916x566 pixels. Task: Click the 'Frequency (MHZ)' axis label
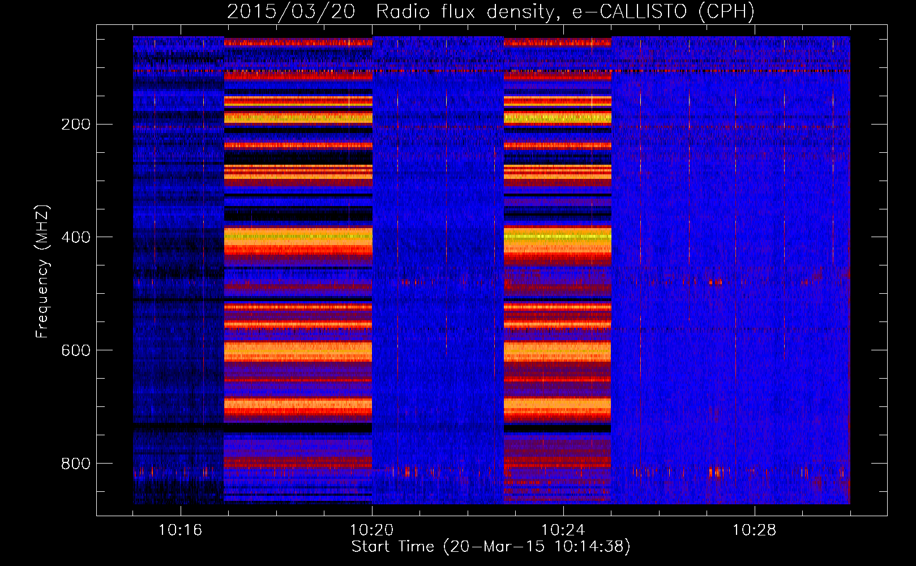point(42,272)
